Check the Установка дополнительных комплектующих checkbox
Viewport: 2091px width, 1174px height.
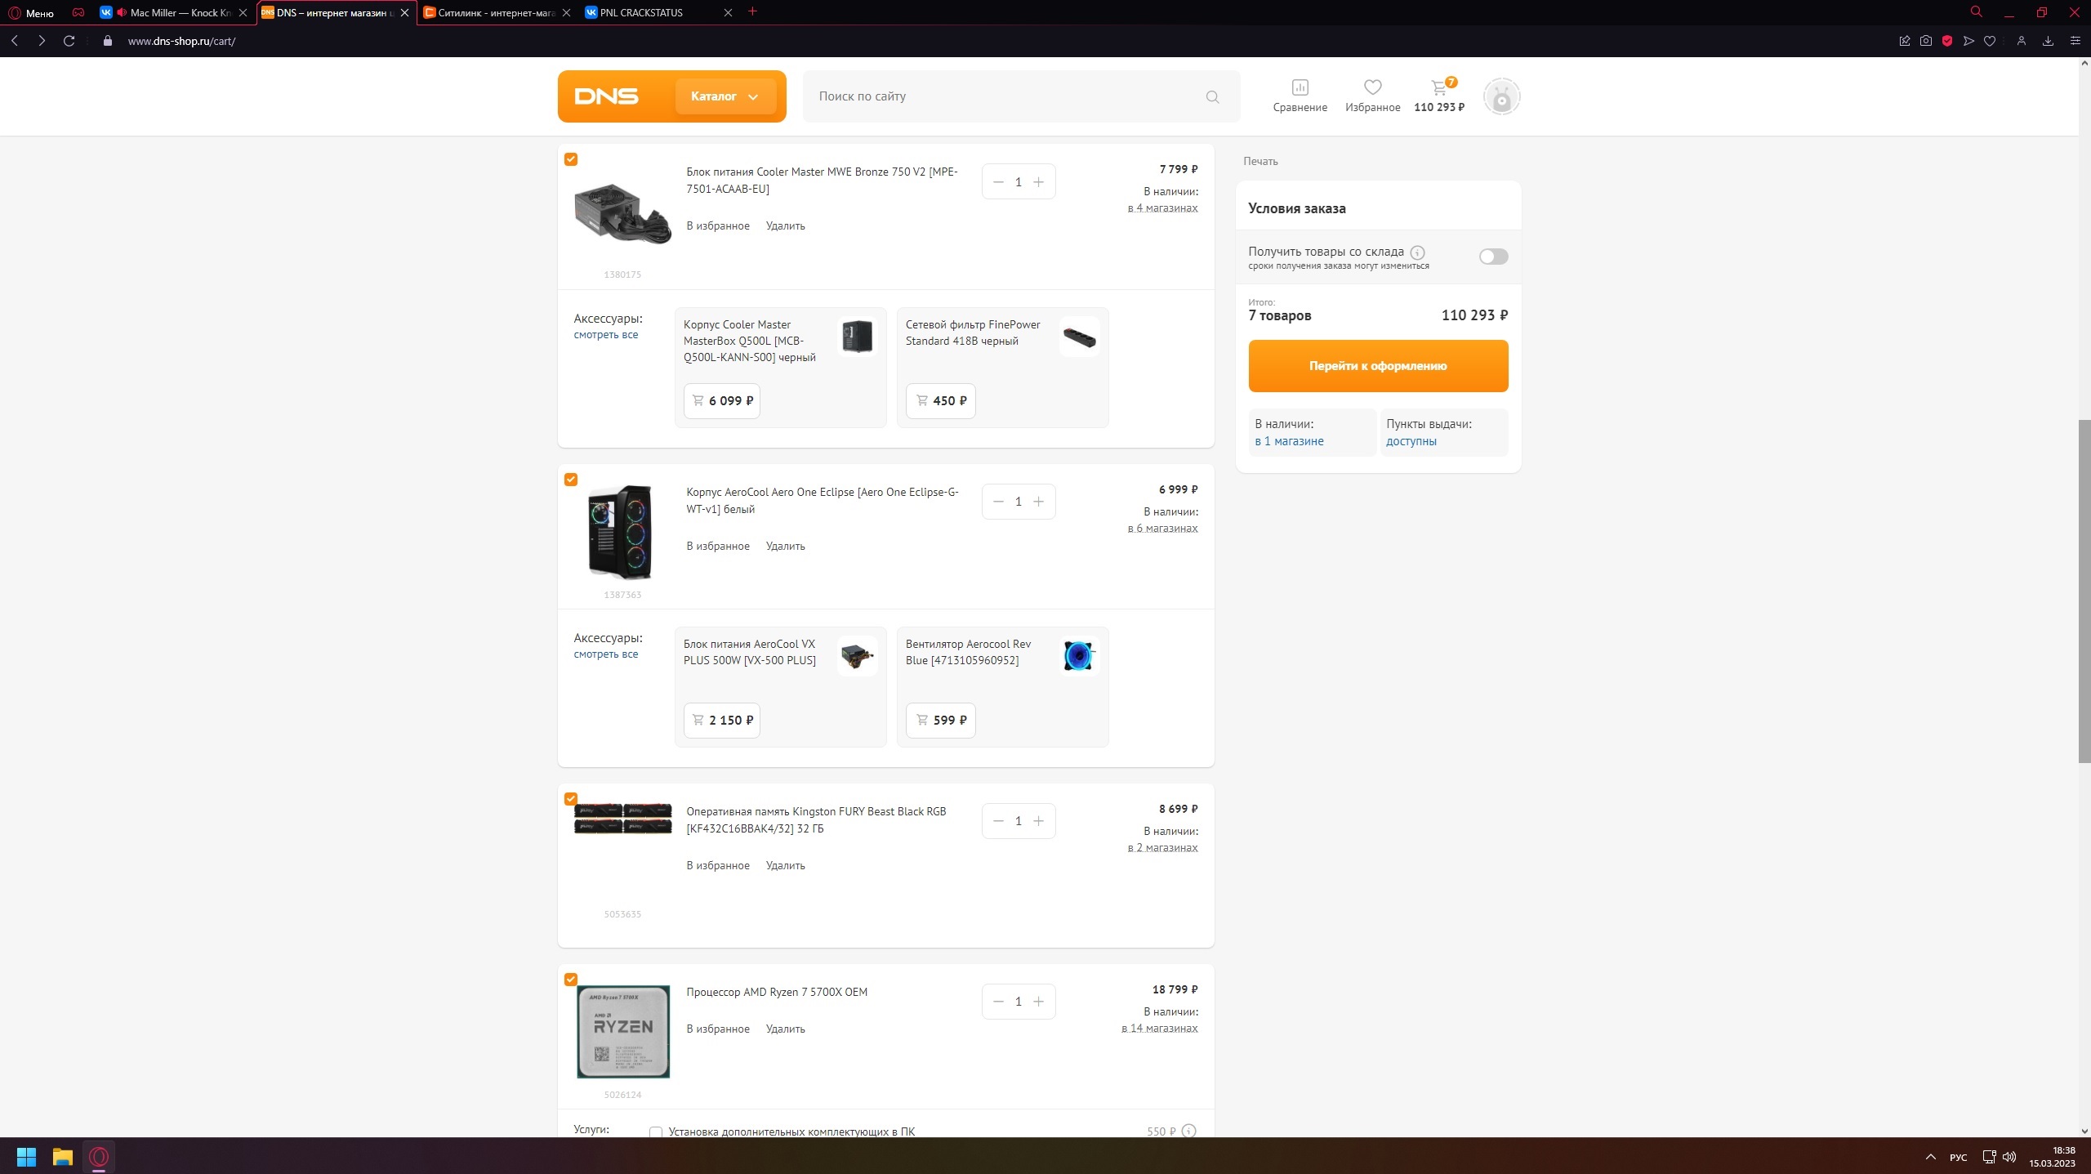[655, 1132]
